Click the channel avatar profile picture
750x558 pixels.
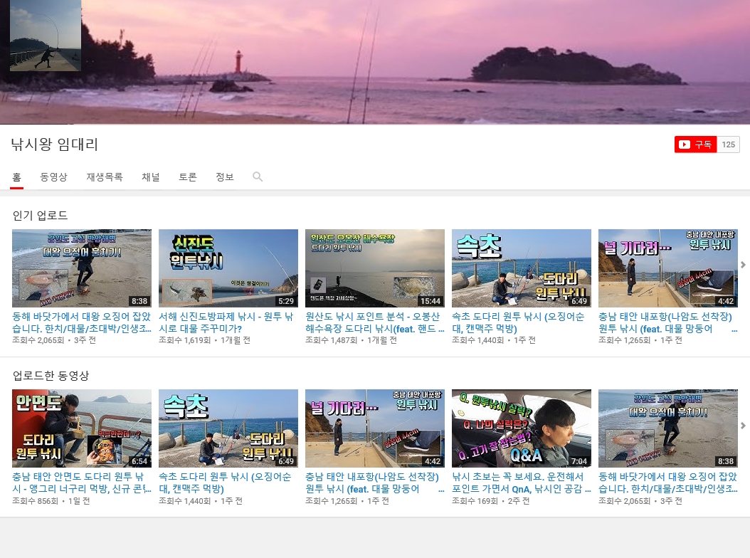(x=46, y=36)
